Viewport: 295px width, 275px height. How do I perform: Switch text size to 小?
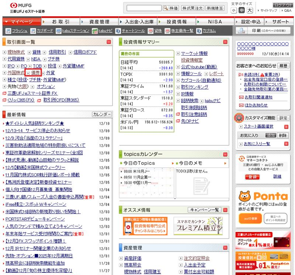click(x=235, y=10)
